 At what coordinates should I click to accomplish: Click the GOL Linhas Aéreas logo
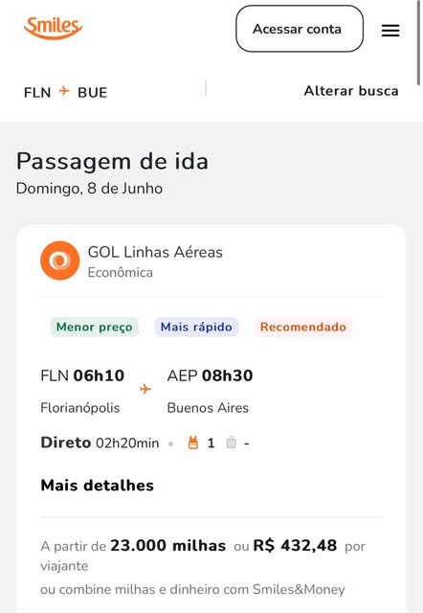click(59, 261)
